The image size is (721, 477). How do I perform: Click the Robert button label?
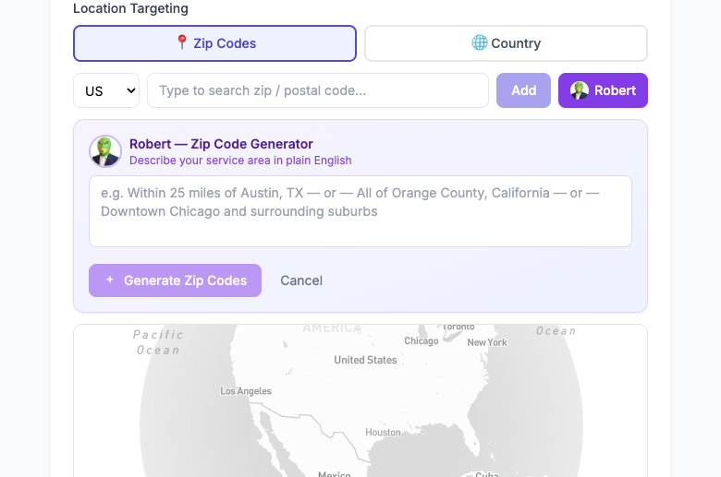coord(615,90)
